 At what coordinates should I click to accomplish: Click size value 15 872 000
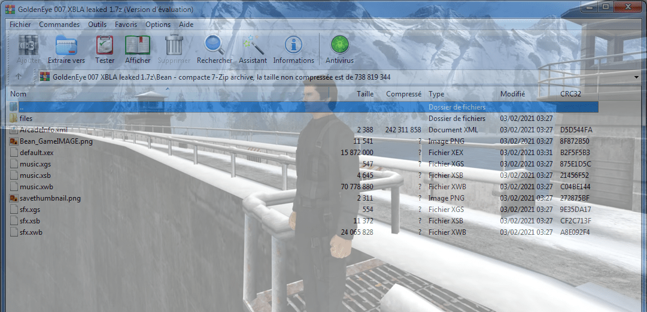(357, 152)
